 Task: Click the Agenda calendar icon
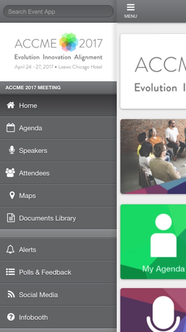tap(11, 127)
